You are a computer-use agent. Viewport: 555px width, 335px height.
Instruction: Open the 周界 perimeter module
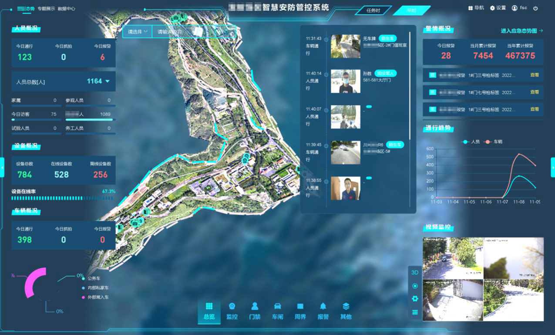[x=300, y=311]
